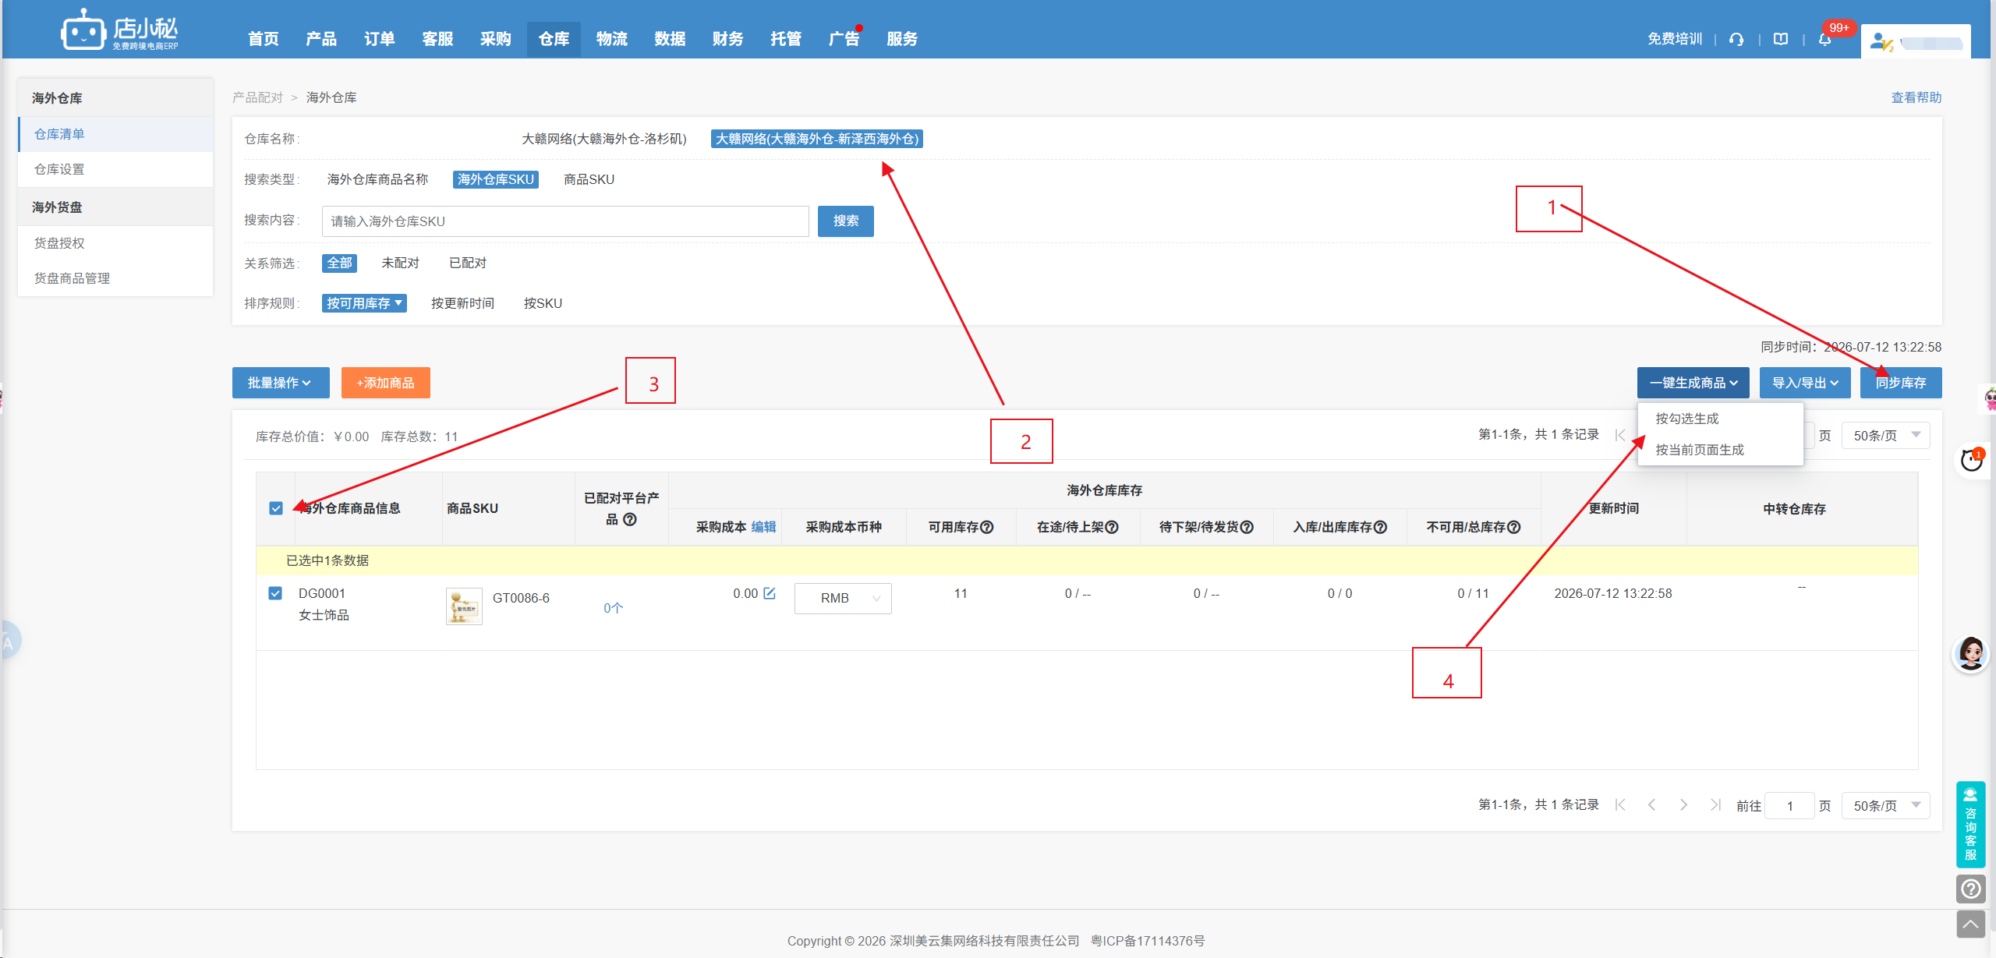Choose 按当前页面生成 from the menu

(x=1700, y=450)
